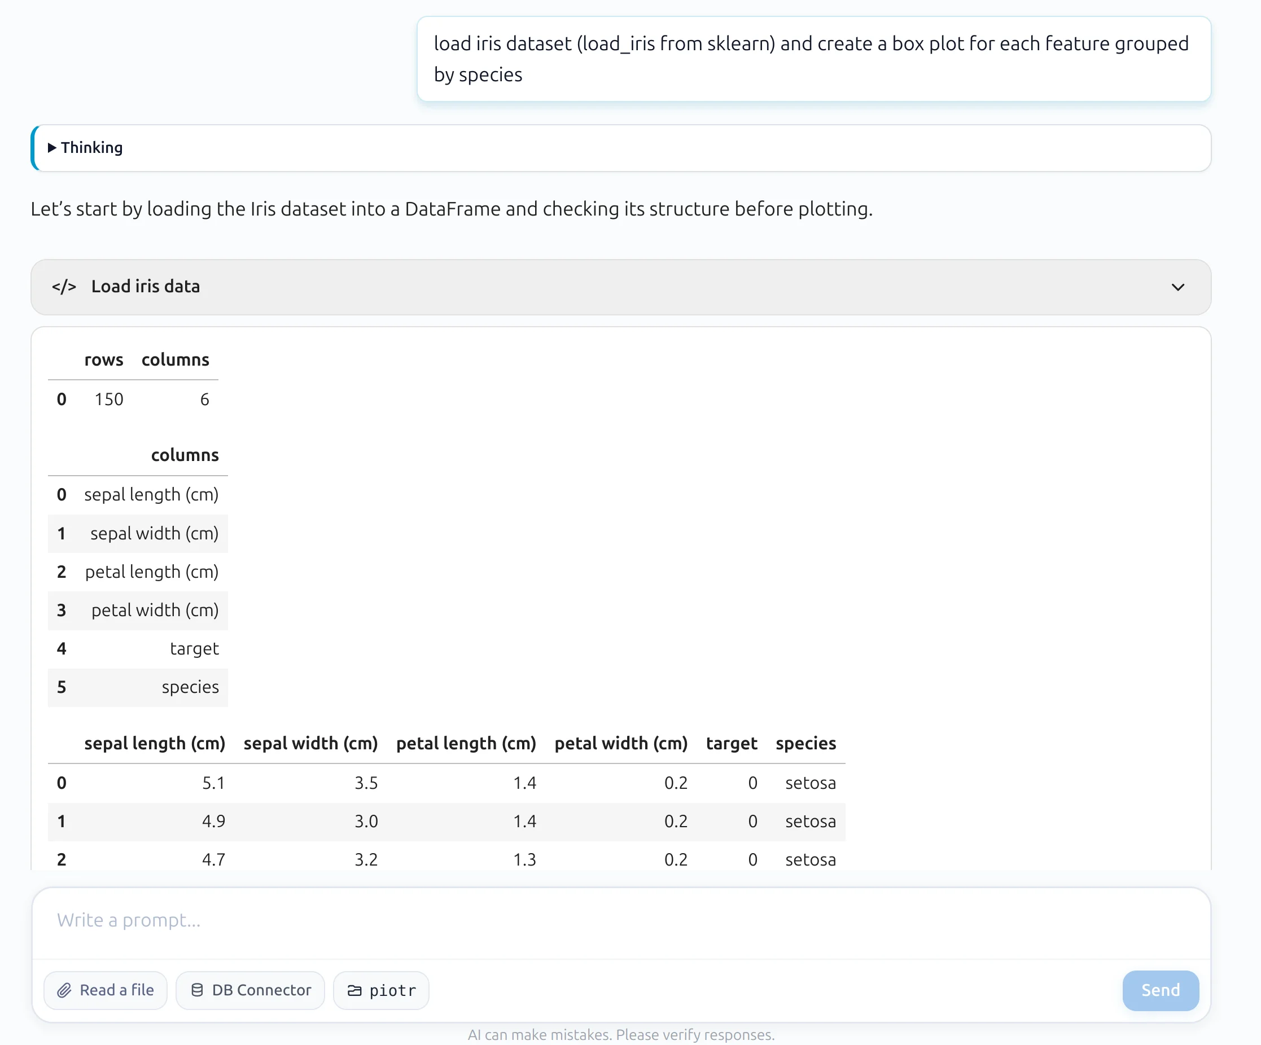Click the sepal length (cm) column header

coord(155,743)
